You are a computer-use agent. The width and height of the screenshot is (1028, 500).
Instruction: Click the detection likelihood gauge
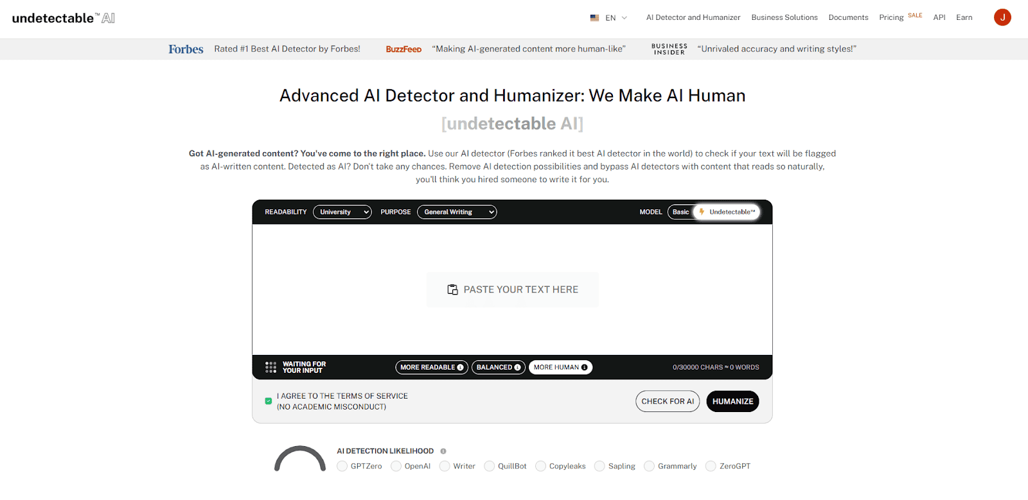pyautogui.click(x=300, y=458)
